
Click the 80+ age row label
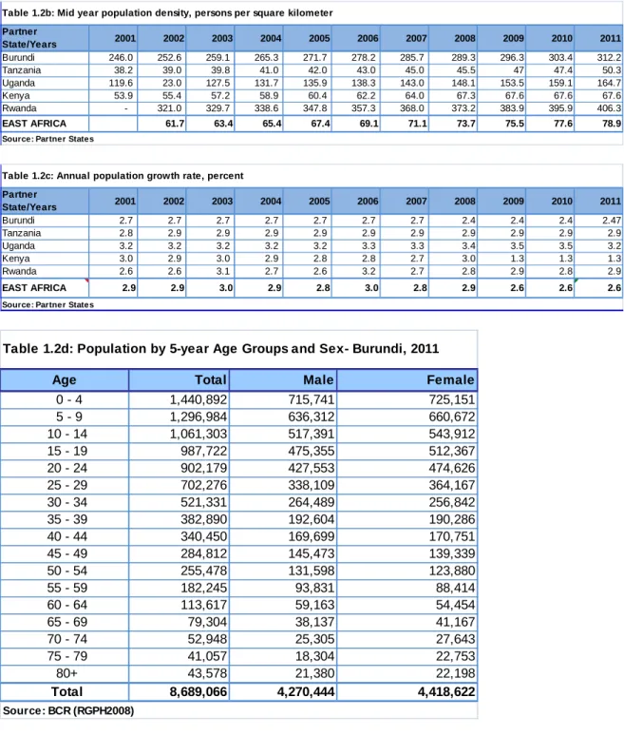[x=67, y=673]
